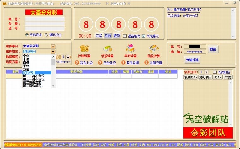Click the 倍投设置 cash stack icon
240x149 pixels.
[x=107, y=48]
